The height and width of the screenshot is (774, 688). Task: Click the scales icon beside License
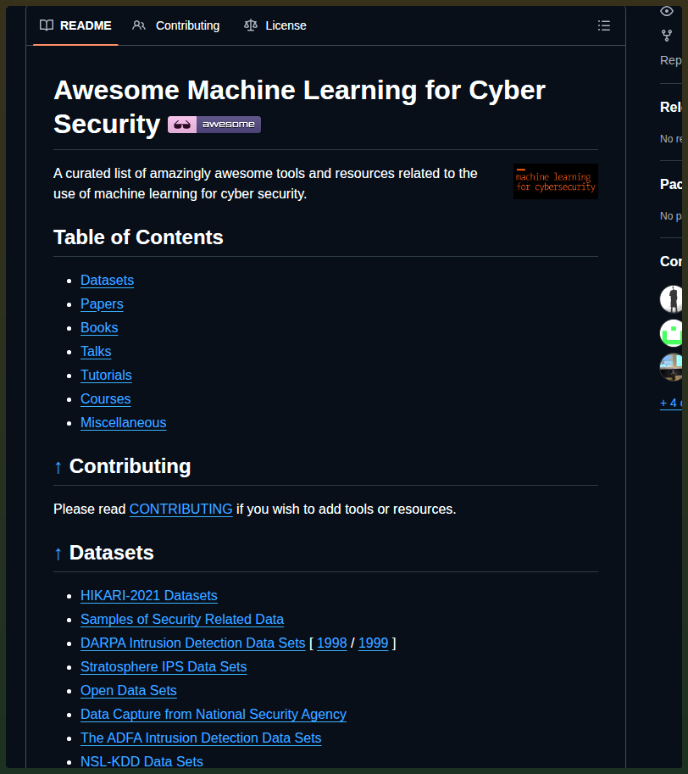coord(251,25)
